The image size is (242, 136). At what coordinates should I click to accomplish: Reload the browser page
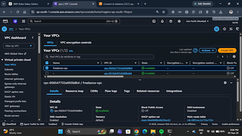[x=18, y=12]
